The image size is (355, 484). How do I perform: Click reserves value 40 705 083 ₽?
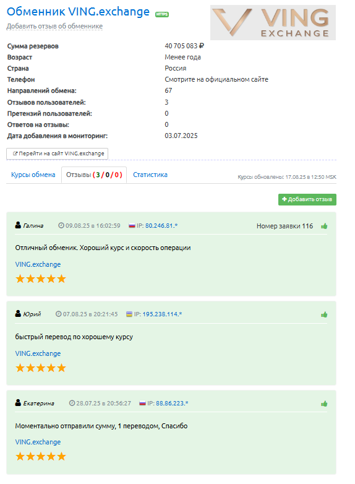tap(184, 46)
